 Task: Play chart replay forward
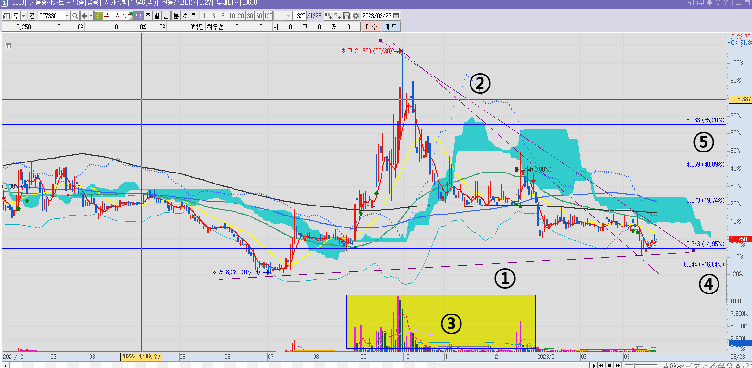(x=594, y=365)
